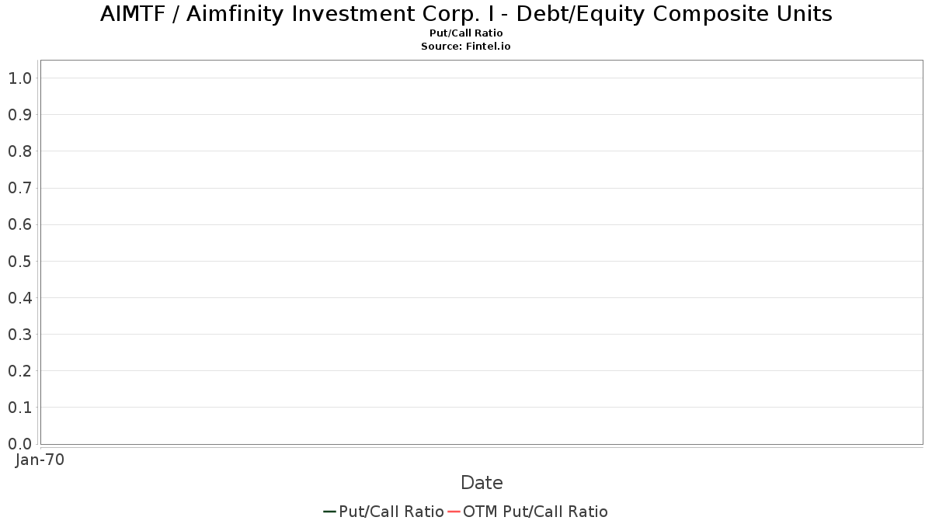Click the 0.9 y-axis label

point(19,115)
